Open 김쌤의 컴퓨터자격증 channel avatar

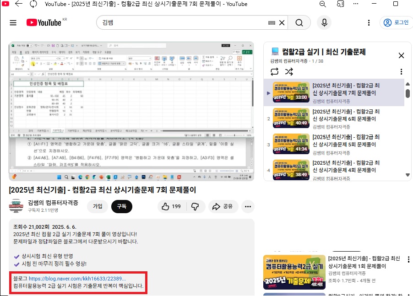pos(16,206)
